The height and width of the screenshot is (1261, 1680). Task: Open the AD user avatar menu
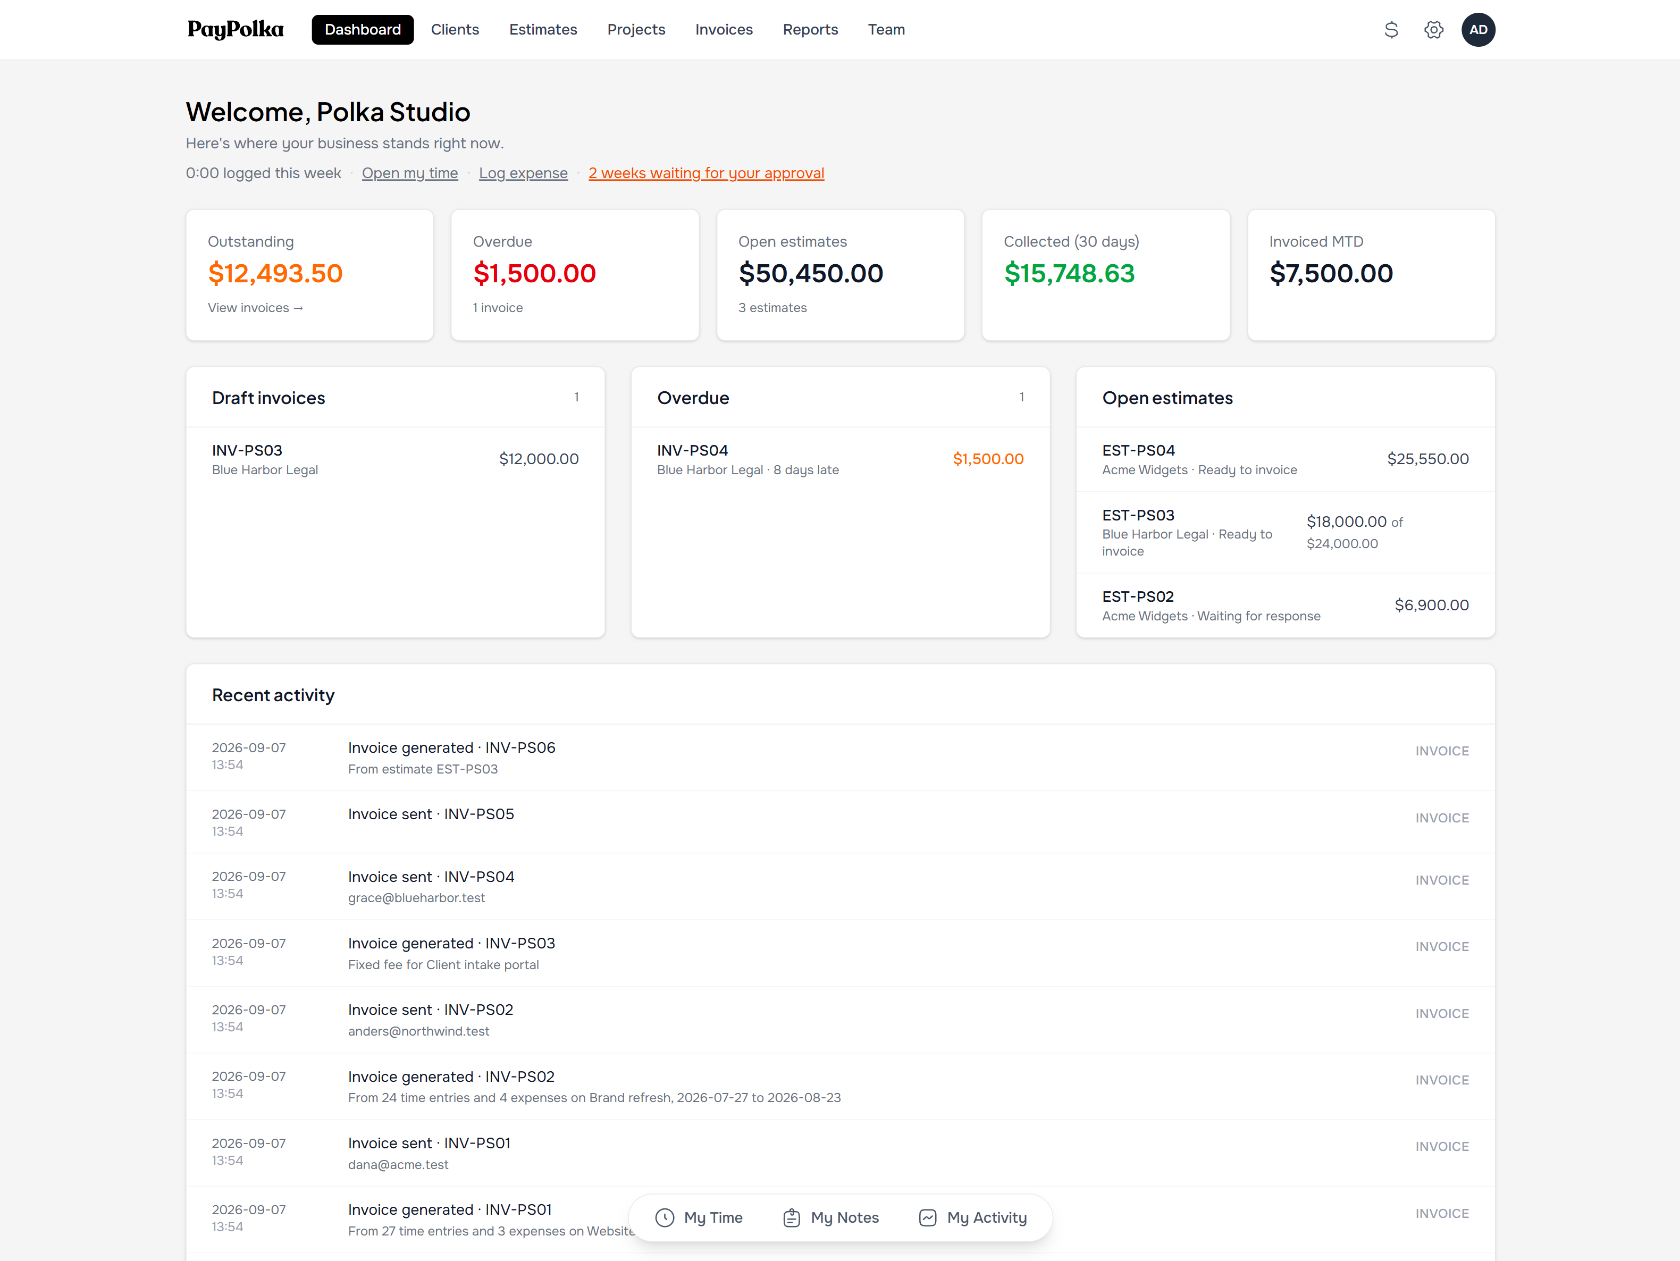point(1477,30)
